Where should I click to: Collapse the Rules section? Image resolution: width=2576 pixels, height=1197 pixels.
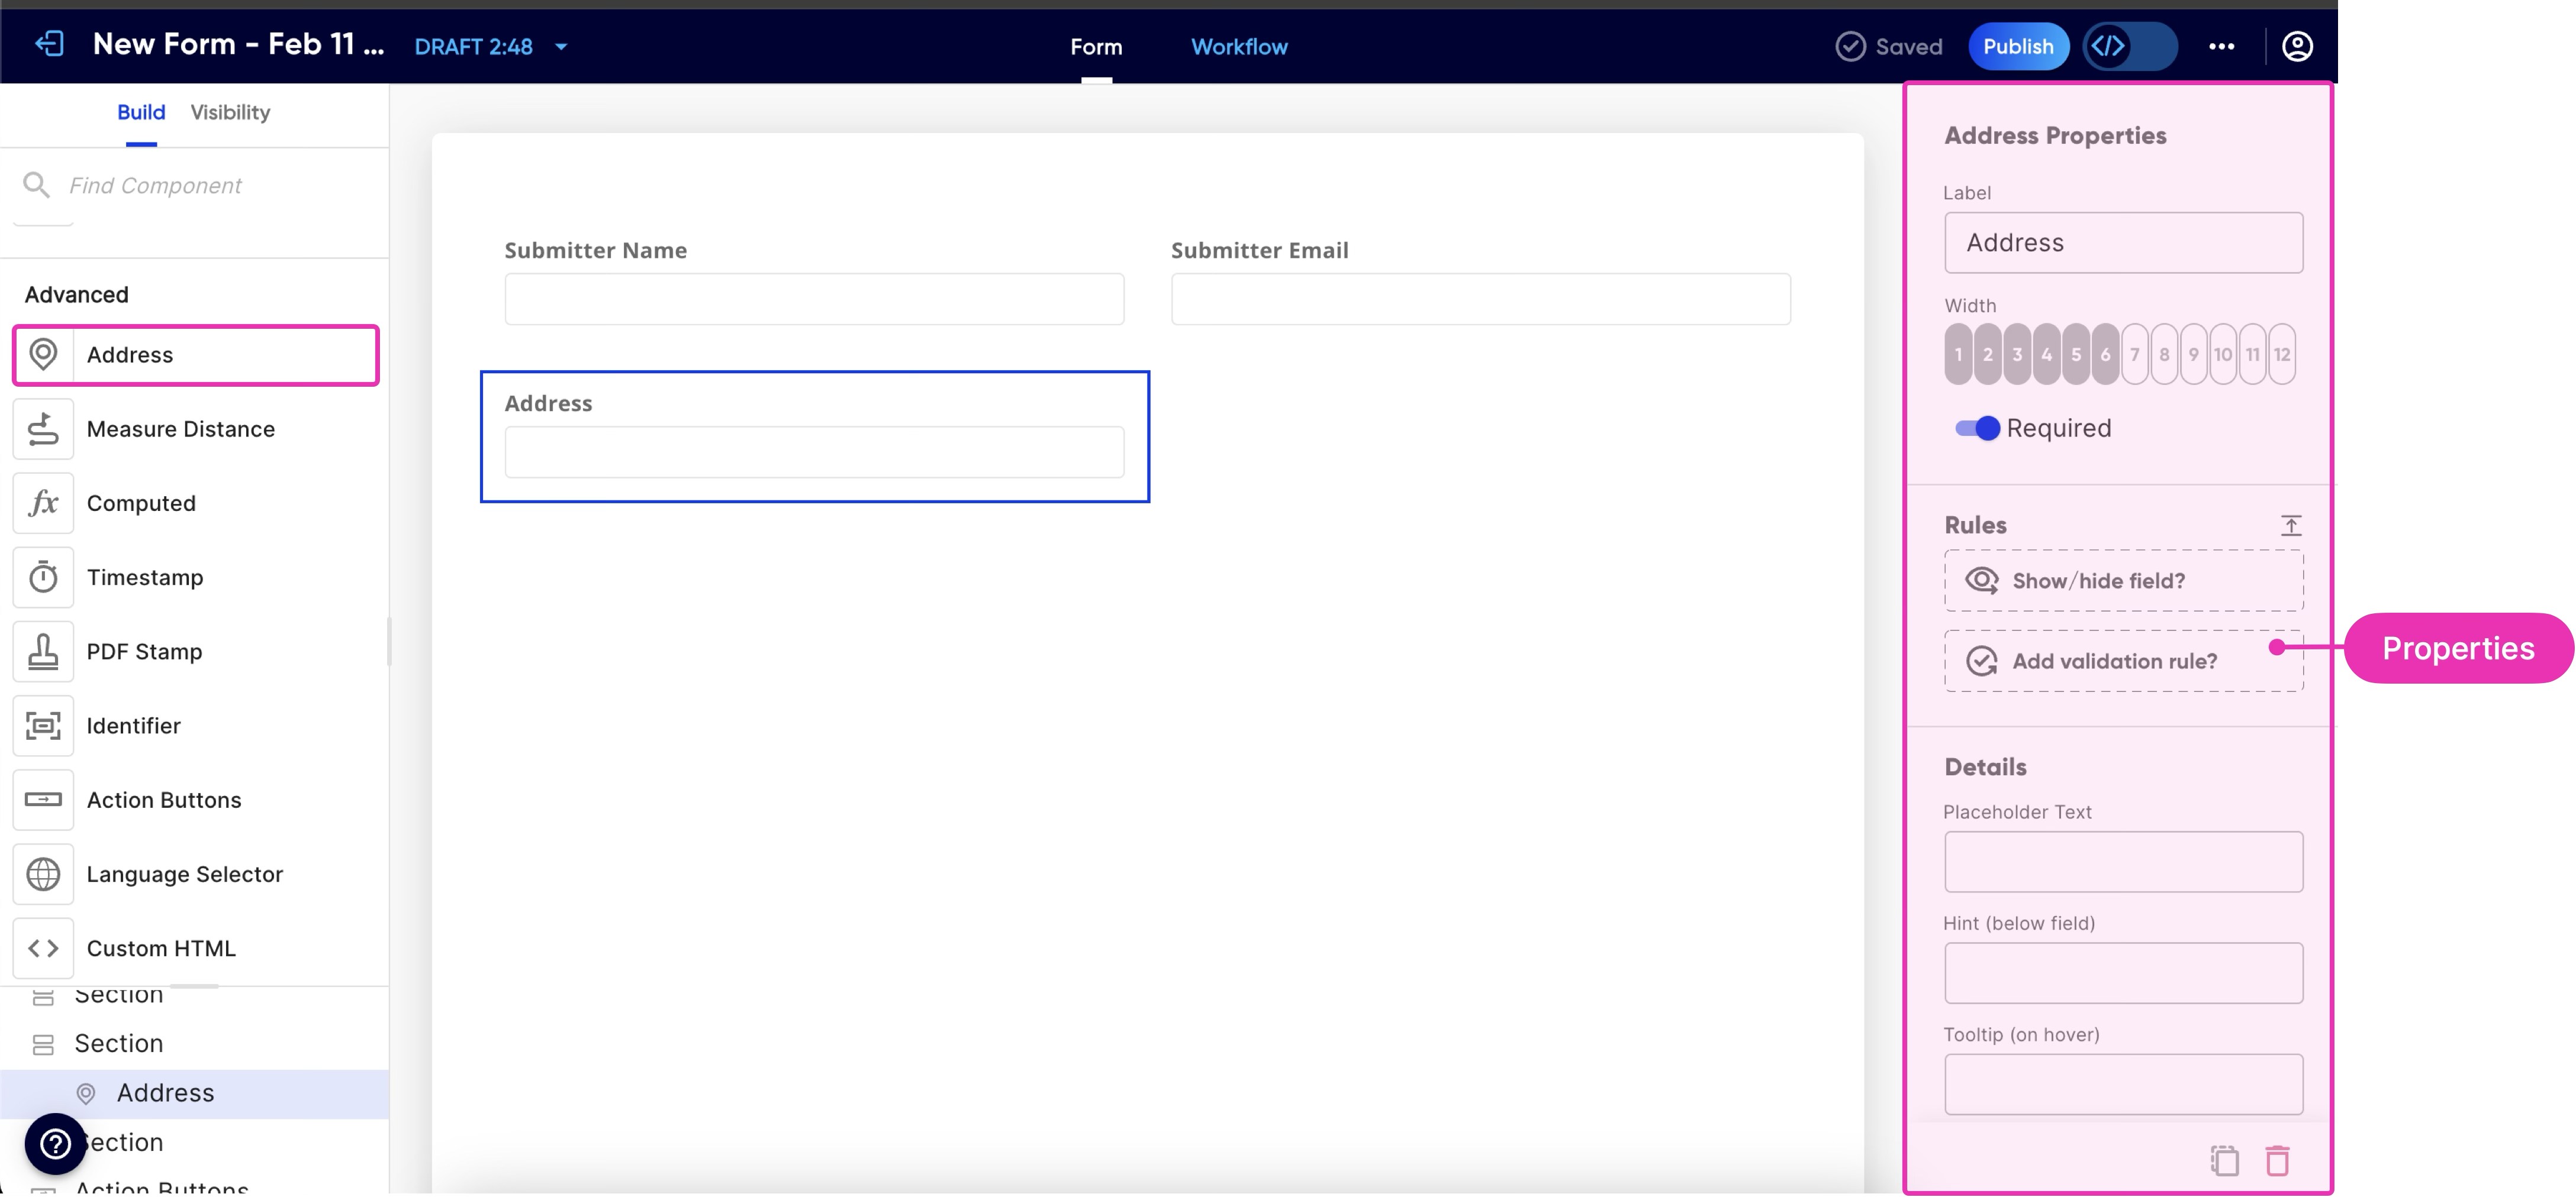[x=2290, y=525]
